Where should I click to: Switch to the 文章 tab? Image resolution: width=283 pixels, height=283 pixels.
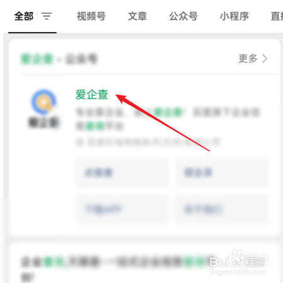point(138,16)
